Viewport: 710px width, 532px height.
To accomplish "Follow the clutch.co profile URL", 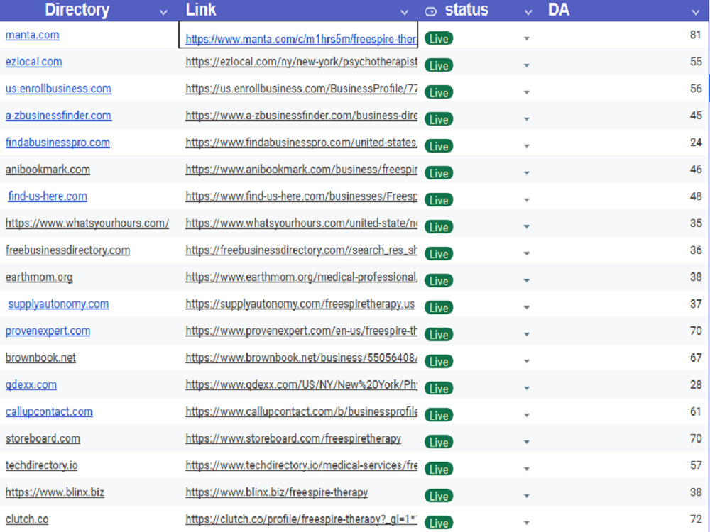I will tap(301, 519).
